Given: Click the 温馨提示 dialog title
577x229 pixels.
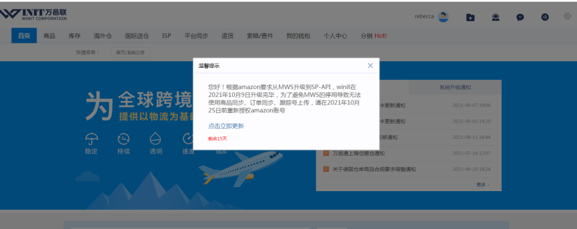Looking at the screenshot, I should point(209,66).
